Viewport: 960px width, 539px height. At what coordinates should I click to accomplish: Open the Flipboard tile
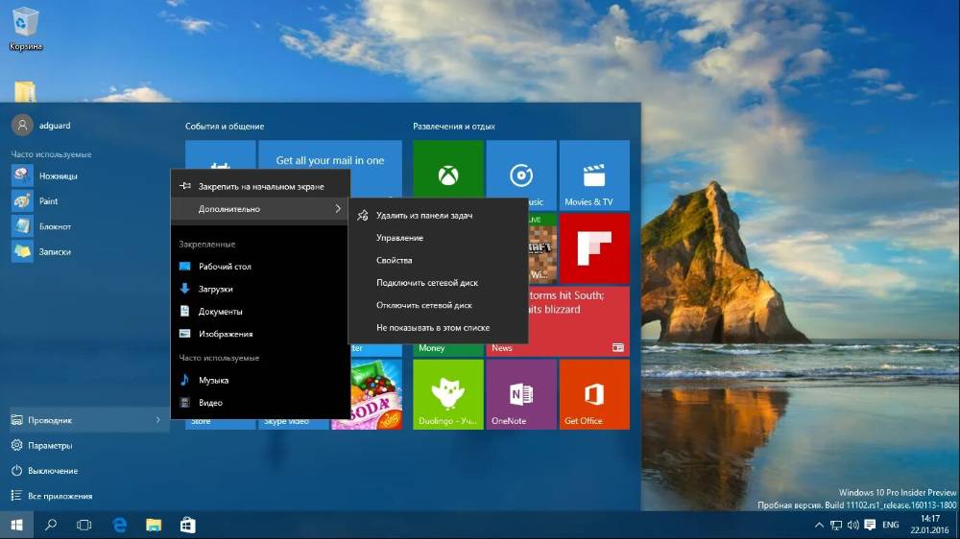click(x=593, y=248)
